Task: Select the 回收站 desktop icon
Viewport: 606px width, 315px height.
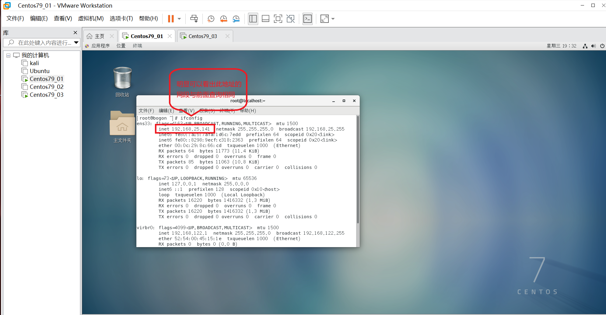Action: 122,82
